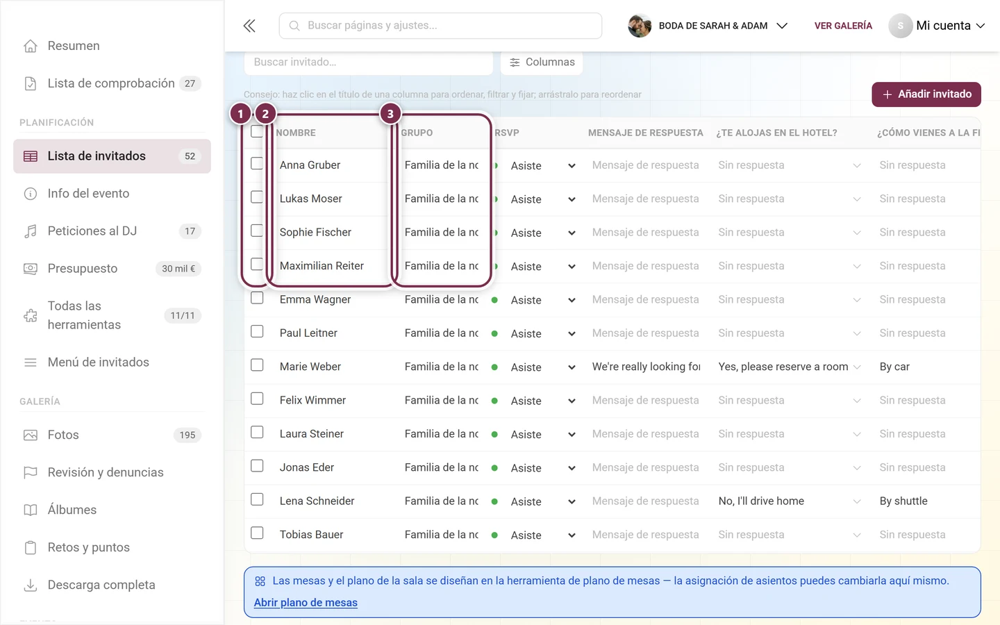Viewport: 1000px width, 625px height.
Task: Open the Boda de Sarah & Adam event dropdown
Action: (708, 26)
